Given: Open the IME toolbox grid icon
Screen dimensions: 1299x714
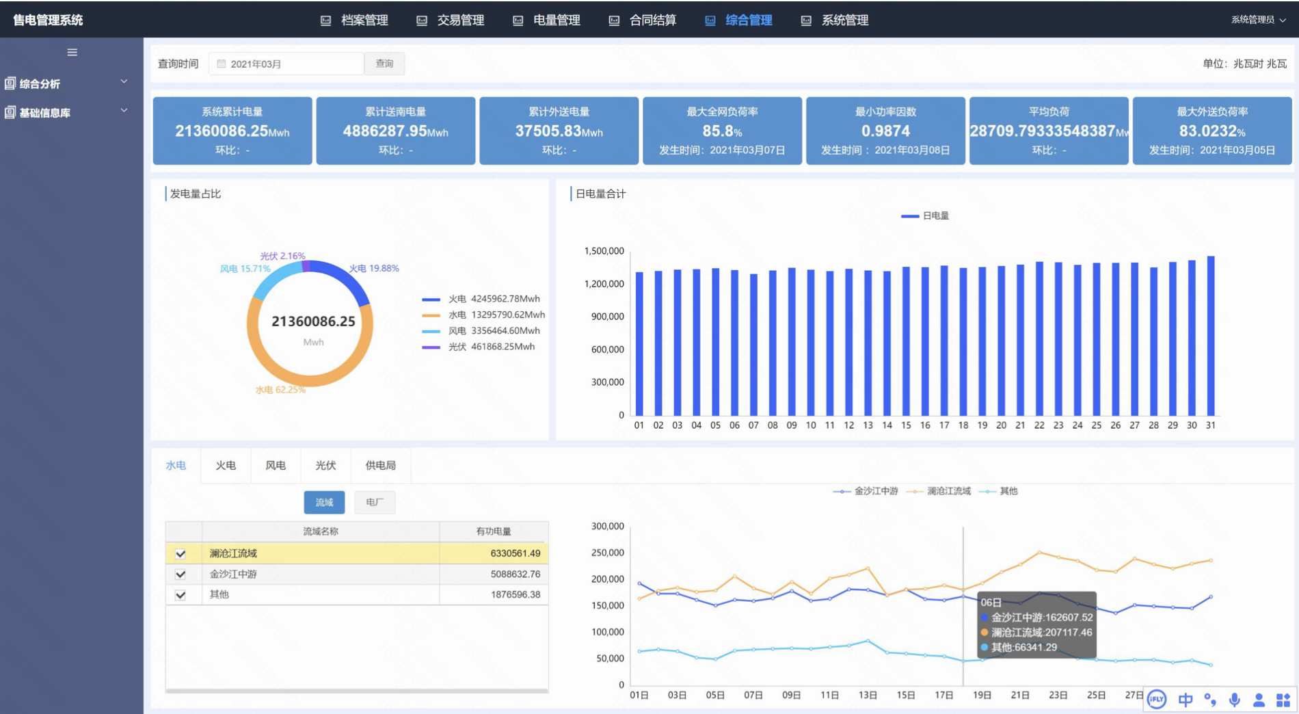Looking at the screenshot, I should click(x=1283, y=700).
